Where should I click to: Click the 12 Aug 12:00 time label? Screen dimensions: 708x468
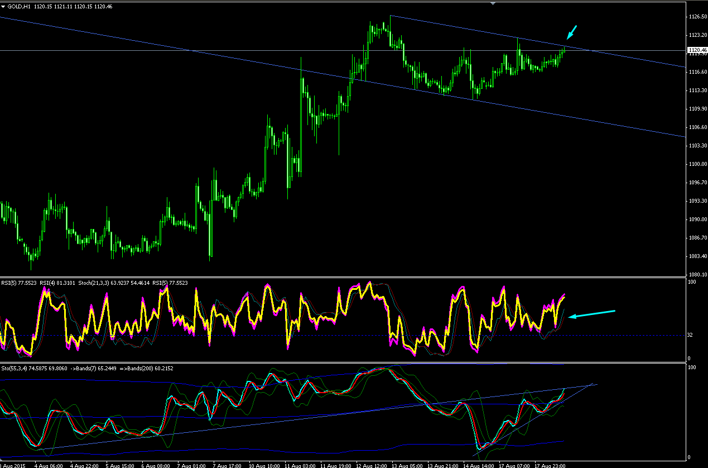tap(373, 465)
